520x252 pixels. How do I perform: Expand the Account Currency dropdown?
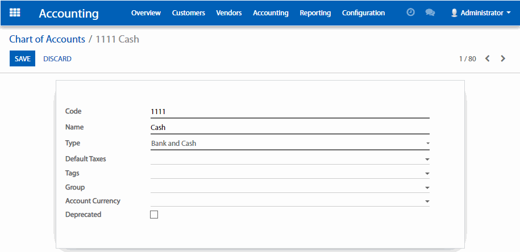tap(427, 201)
